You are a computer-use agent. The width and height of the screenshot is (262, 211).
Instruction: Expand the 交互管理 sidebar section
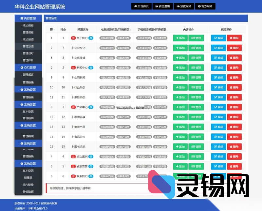tap(28, 68)
